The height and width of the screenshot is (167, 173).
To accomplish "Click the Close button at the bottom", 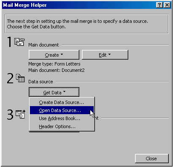I will [x=152, y=159].
